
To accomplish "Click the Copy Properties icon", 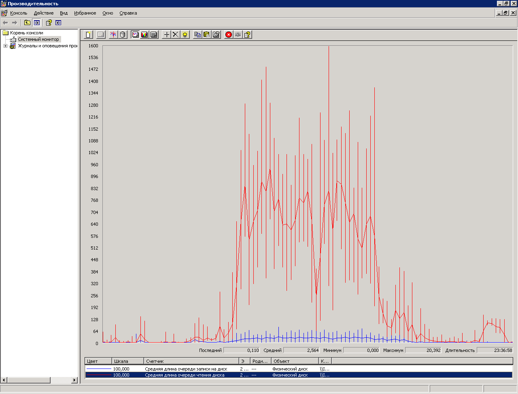I will (197, 35).
